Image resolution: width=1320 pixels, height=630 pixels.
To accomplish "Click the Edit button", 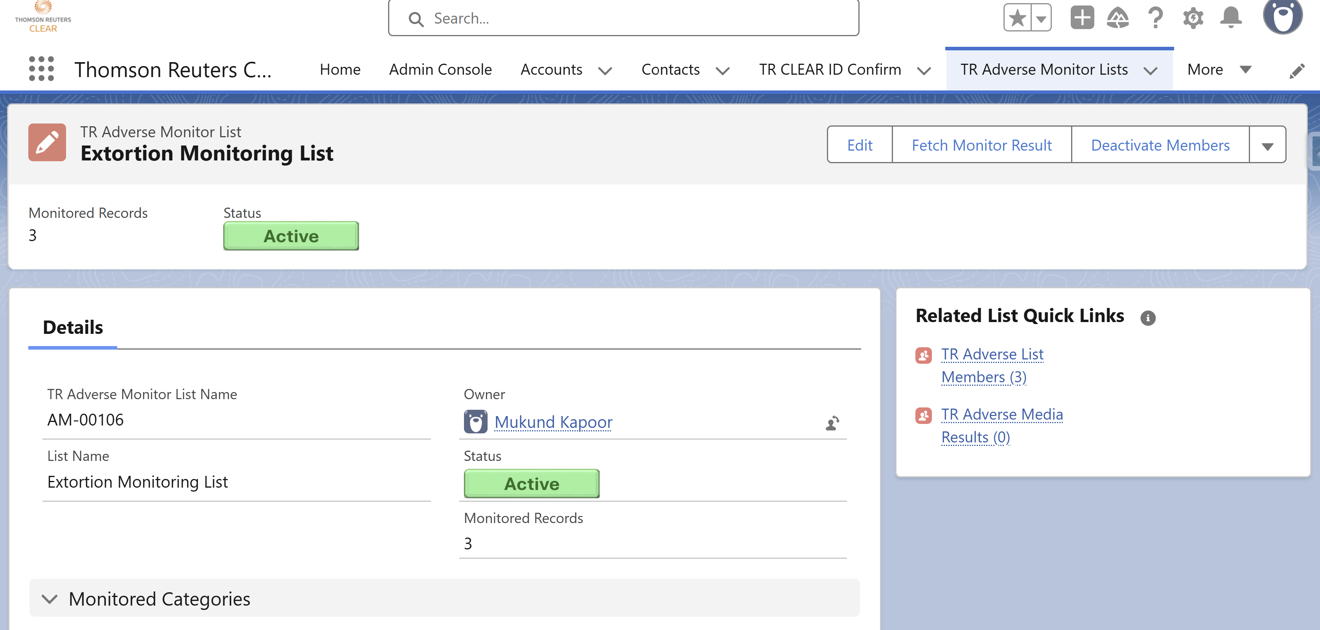I will [x=860, y=145].
